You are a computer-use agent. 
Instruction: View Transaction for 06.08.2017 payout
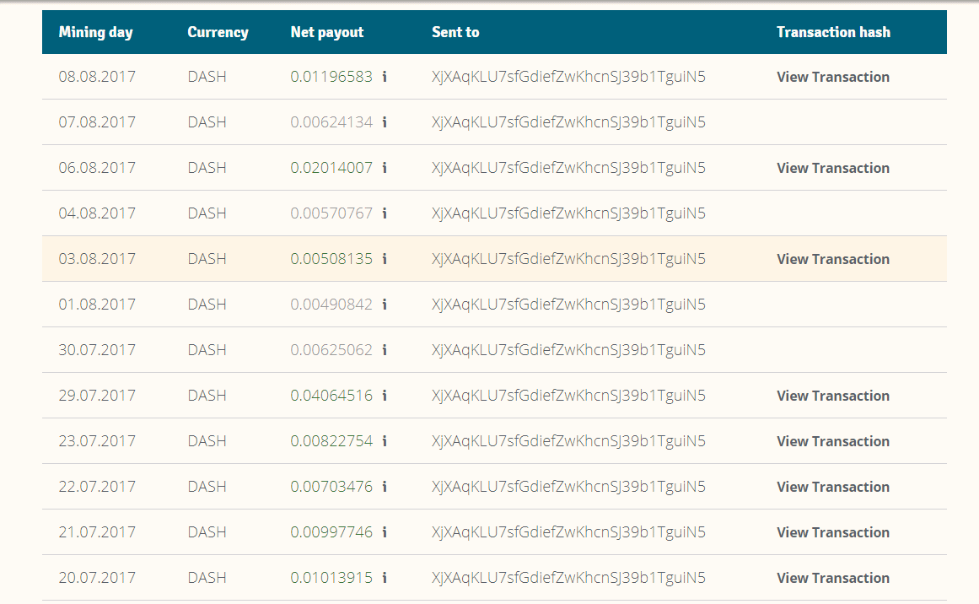833,168
